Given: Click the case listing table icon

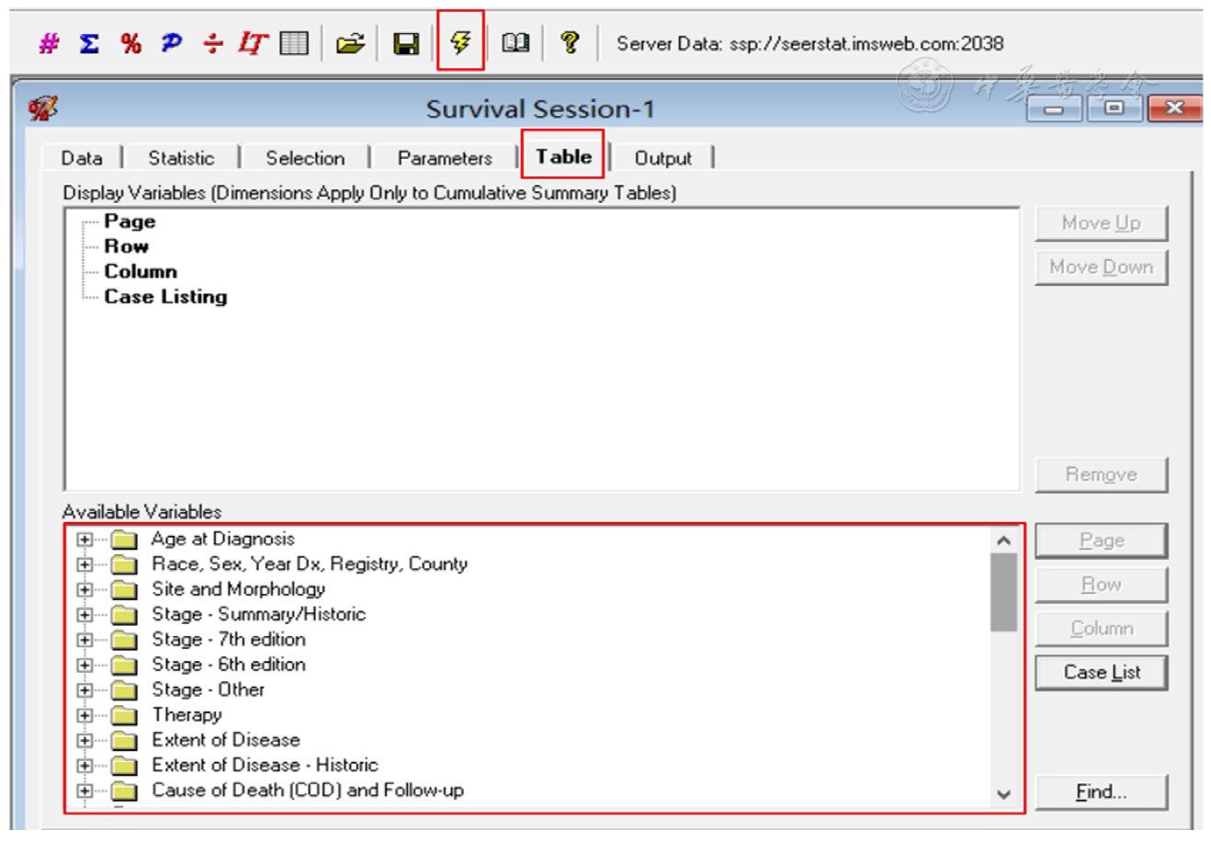Looking at the screenshot, I should tap(294, 43).
